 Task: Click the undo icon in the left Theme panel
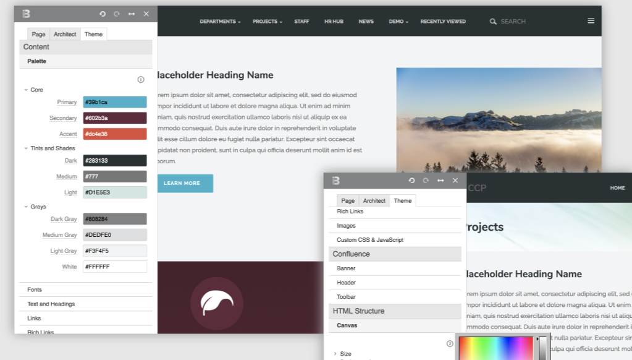click(103, 14)
